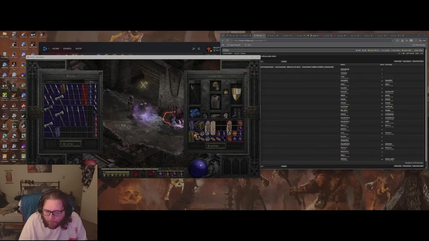Click the top New Service button
The image size is (429, 241).
407,61
